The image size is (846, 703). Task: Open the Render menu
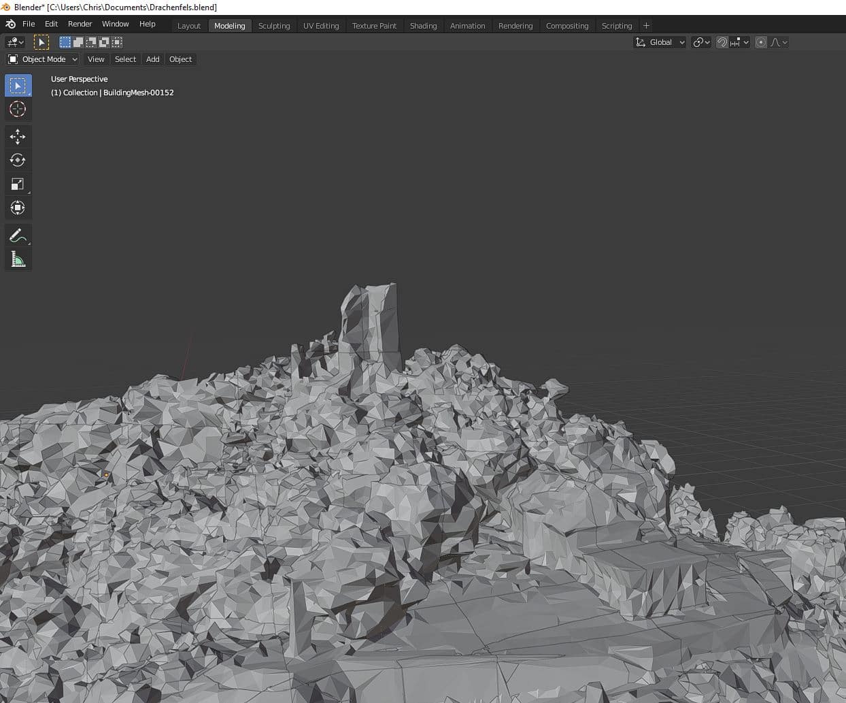tap(80, 24)
